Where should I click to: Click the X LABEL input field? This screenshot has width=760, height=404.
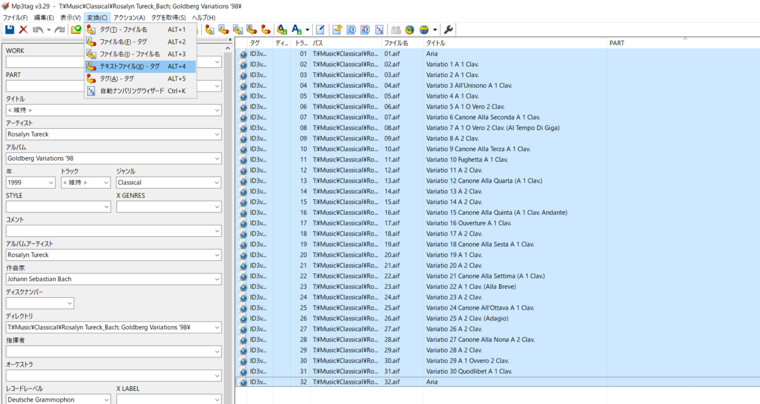[169, 400]
